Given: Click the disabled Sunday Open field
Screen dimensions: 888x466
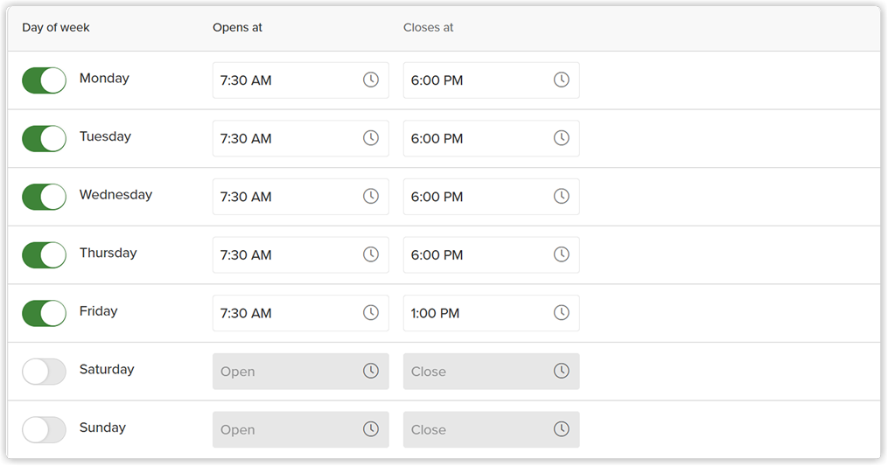Looking at the screenshot, I should (x=301, y=430).
